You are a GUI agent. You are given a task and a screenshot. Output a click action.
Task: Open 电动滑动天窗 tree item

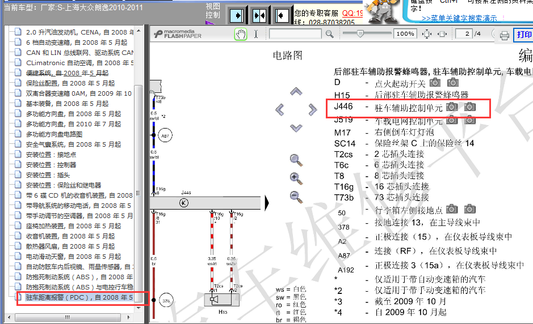click(73, 256)
